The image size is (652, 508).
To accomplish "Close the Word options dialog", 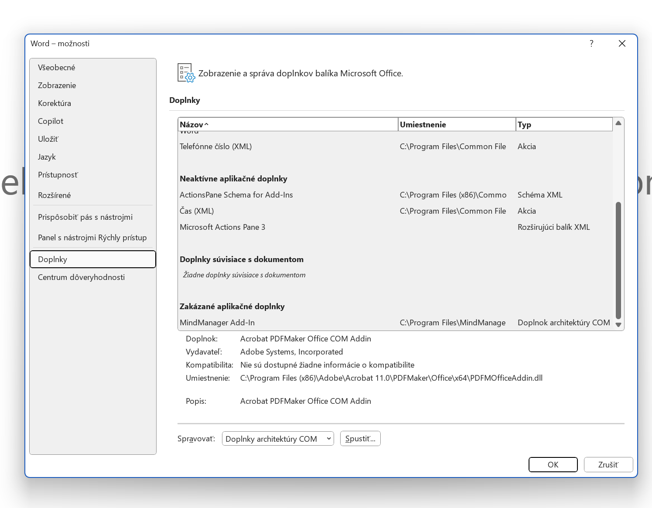I will point(622,43).
